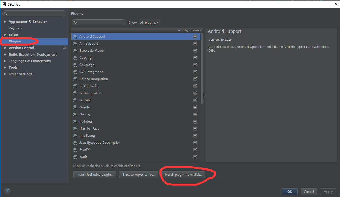Click the Bytecode Viewer plugin icon

point(75,51)
